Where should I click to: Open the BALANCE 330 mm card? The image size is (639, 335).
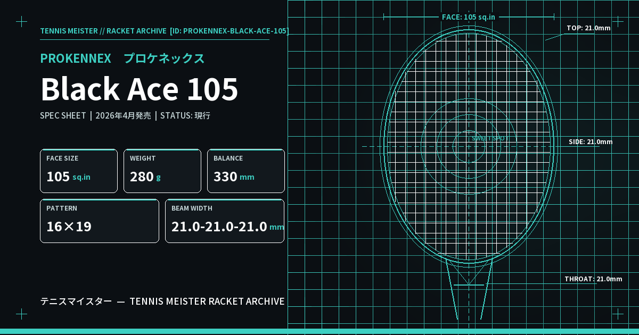[x=246, y=171]
